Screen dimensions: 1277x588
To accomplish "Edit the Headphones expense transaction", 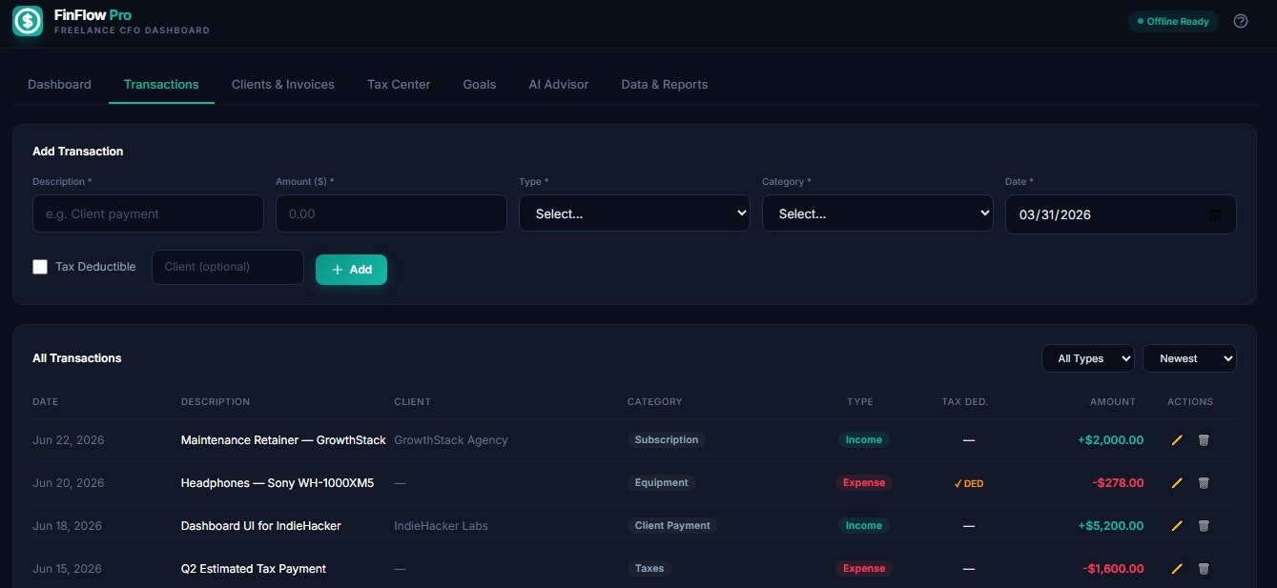I will pos(1176,483).
